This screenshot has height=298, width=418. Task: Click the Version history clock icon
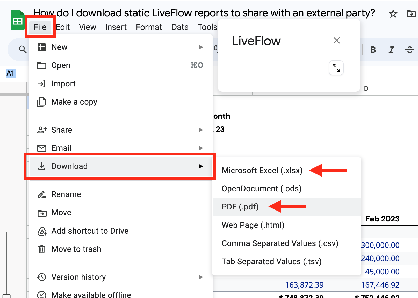pos(41,277)
